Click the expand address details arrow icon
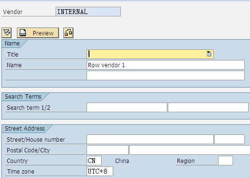The width and height of the screenshot is (250, 178). (x=7, y=33)
